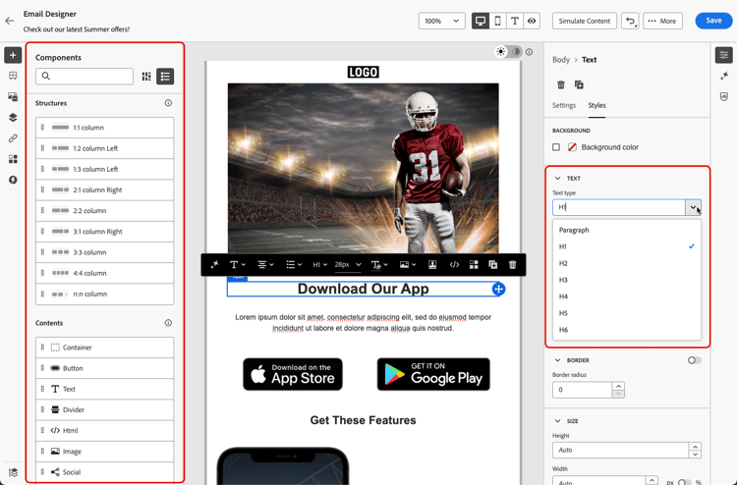This screenshot has width=737, height=485.
Task: Click the undo arrow button
Action: pyautogui.click(x=630, y=21)
